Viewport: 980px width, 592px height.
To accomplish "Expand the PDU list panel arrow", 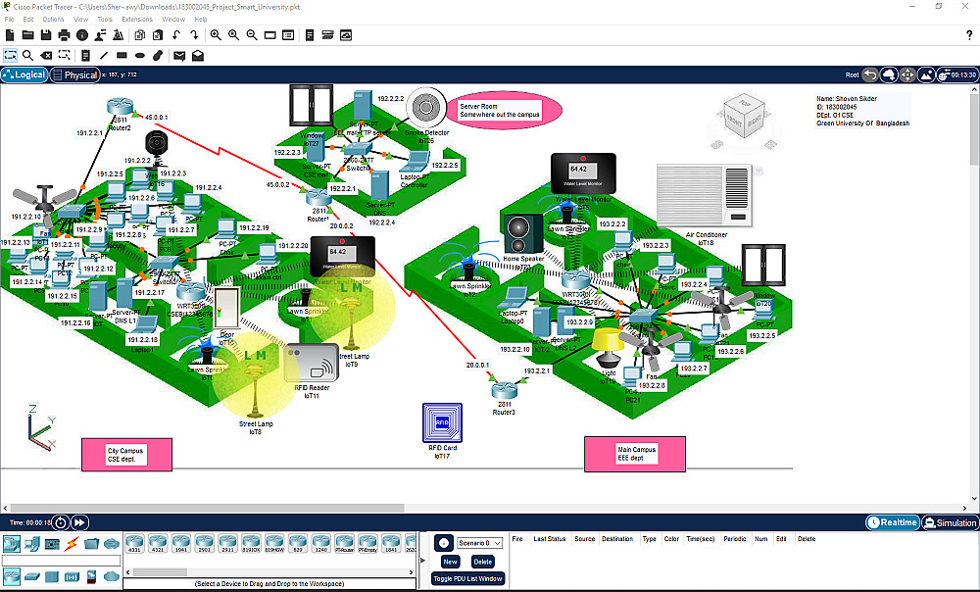I will tap(423, 560).
